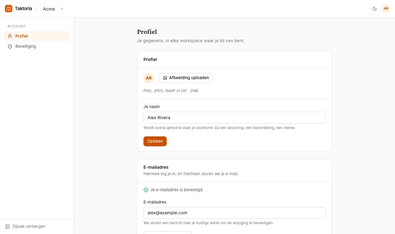
Task: Select the Acme workspace breadcrumb
Action: point(49,9)
